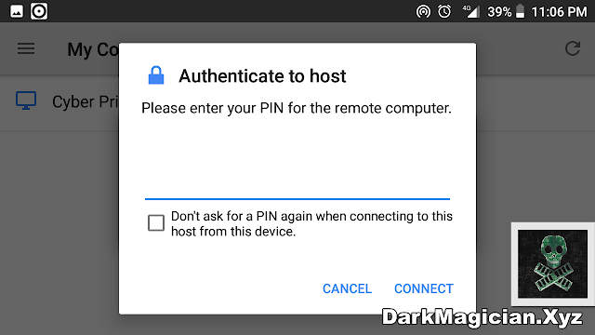Tap the battery indicator icon
This screenshot has width=595, height=335.
click(x=521, y=11)
